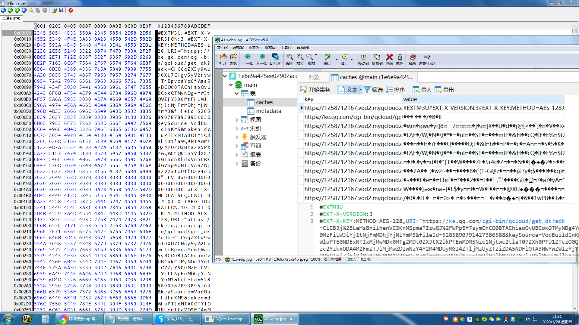This screenshot has width=579, height=325.
Task: Click the export-to-file icon in hex viewer
Action: [54, 10]
